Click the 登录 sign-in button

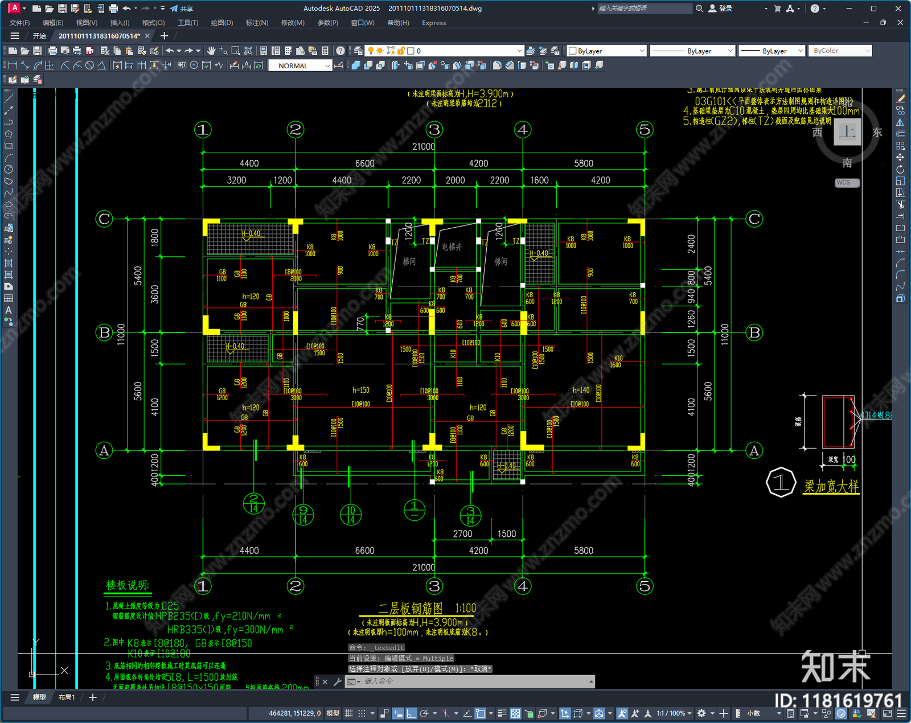click(720, 9)
